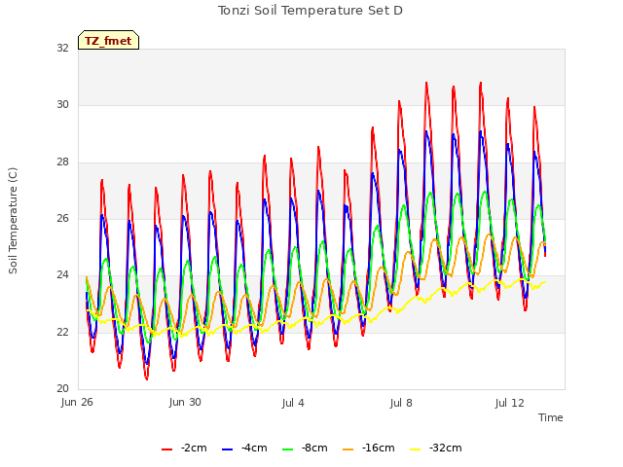Click the Jun 30 x-axis tick label
Screen dimensions: 623x467
(185, 403)
